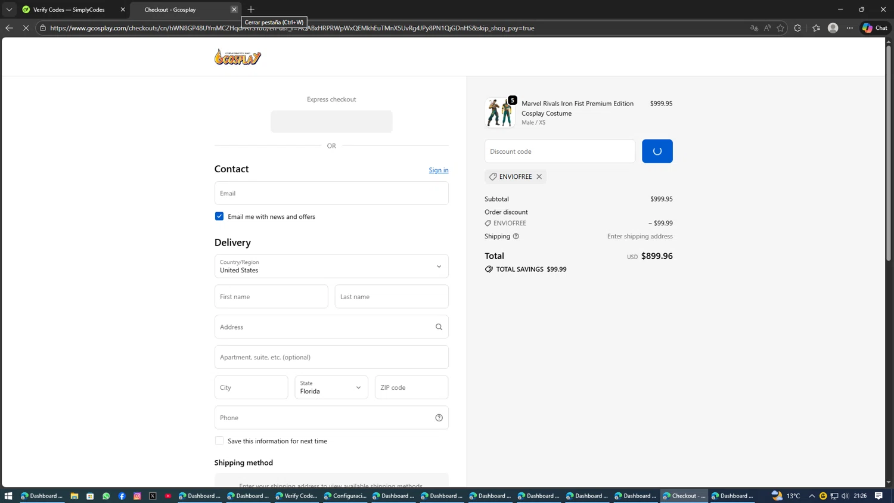Open the browser extensions icon

click(797, 28)
